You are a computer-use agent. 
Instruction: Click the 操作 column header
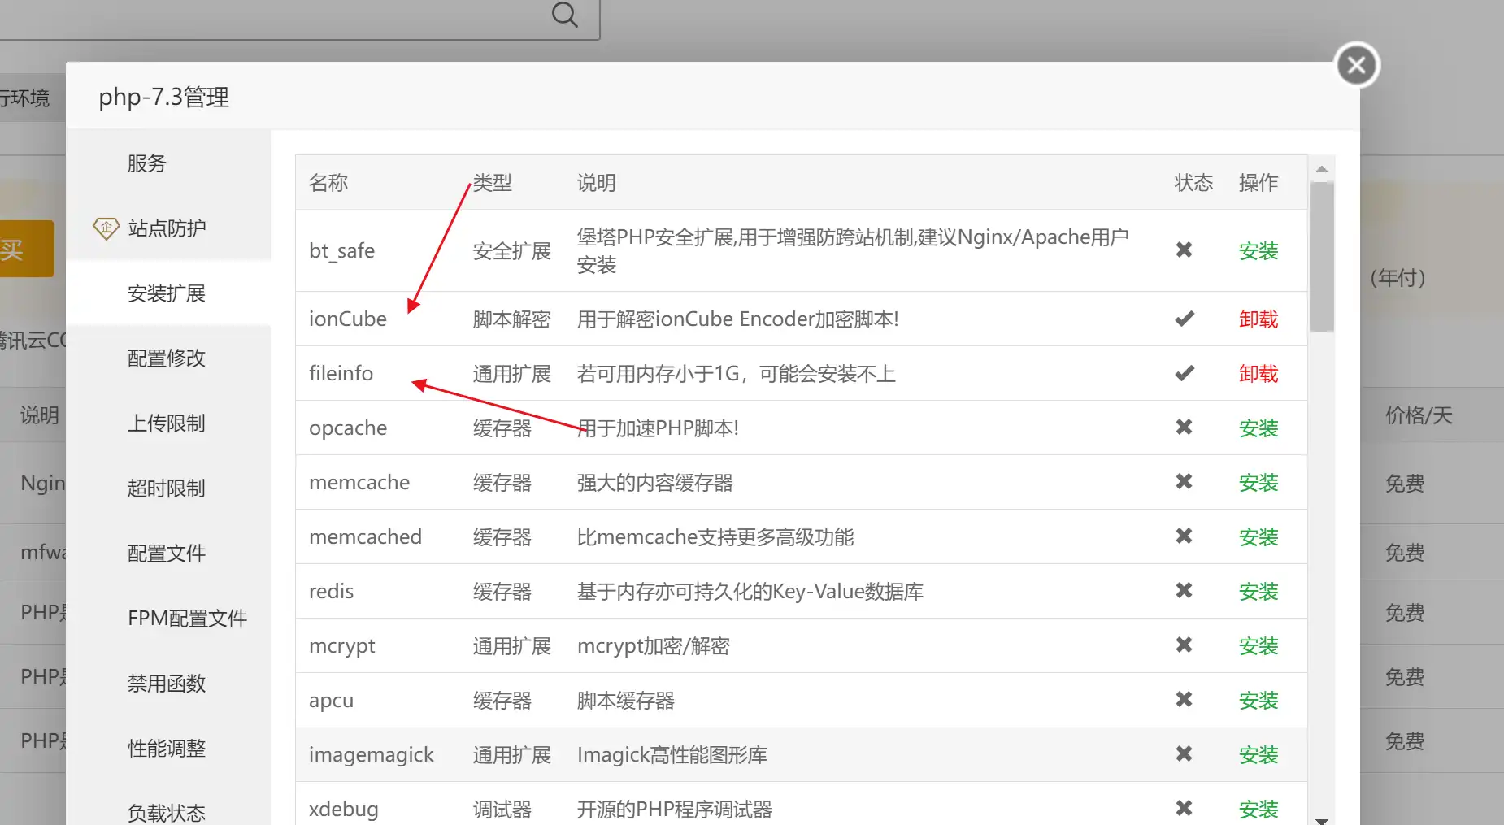(1258, 183)
